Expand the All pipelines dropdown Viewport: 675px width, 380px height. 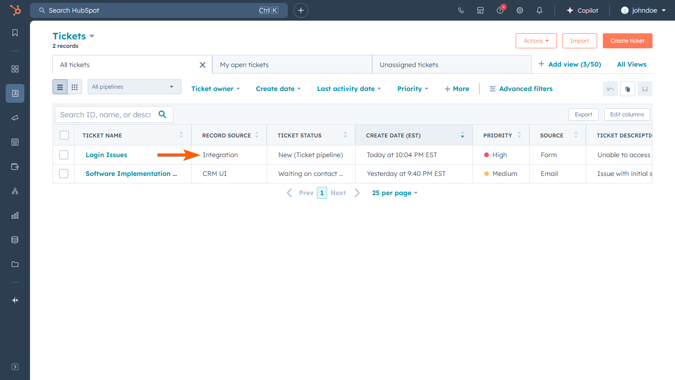pos(134,87)
